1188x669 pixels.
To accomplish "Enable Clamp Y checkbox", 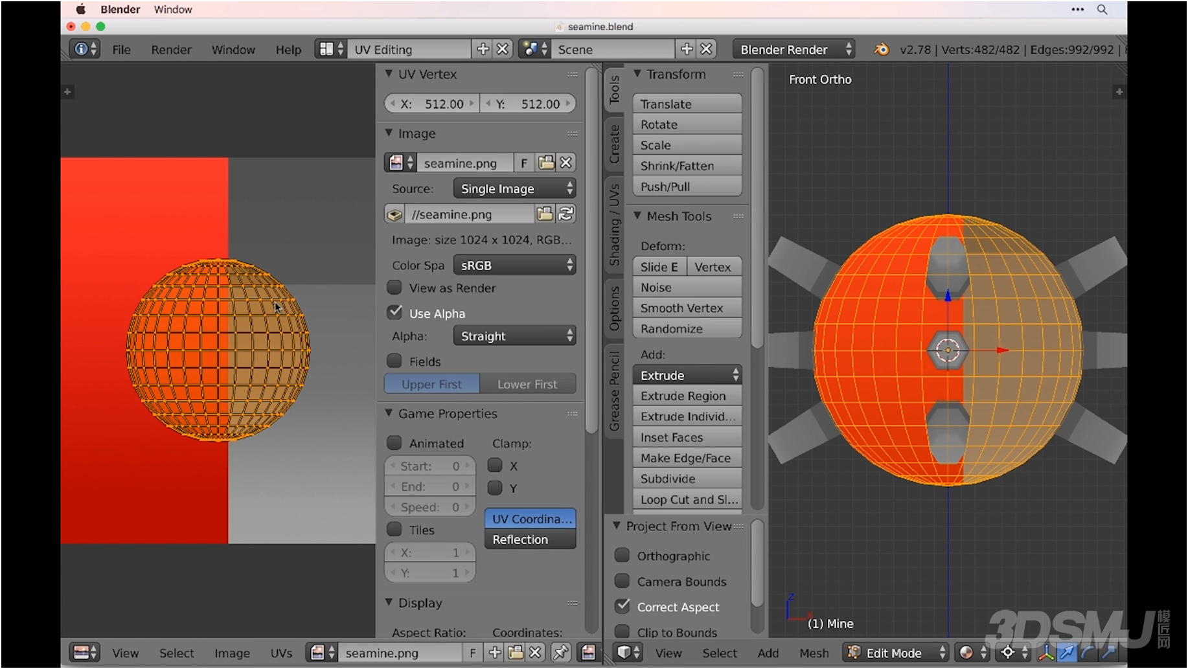I will point(495,488).
